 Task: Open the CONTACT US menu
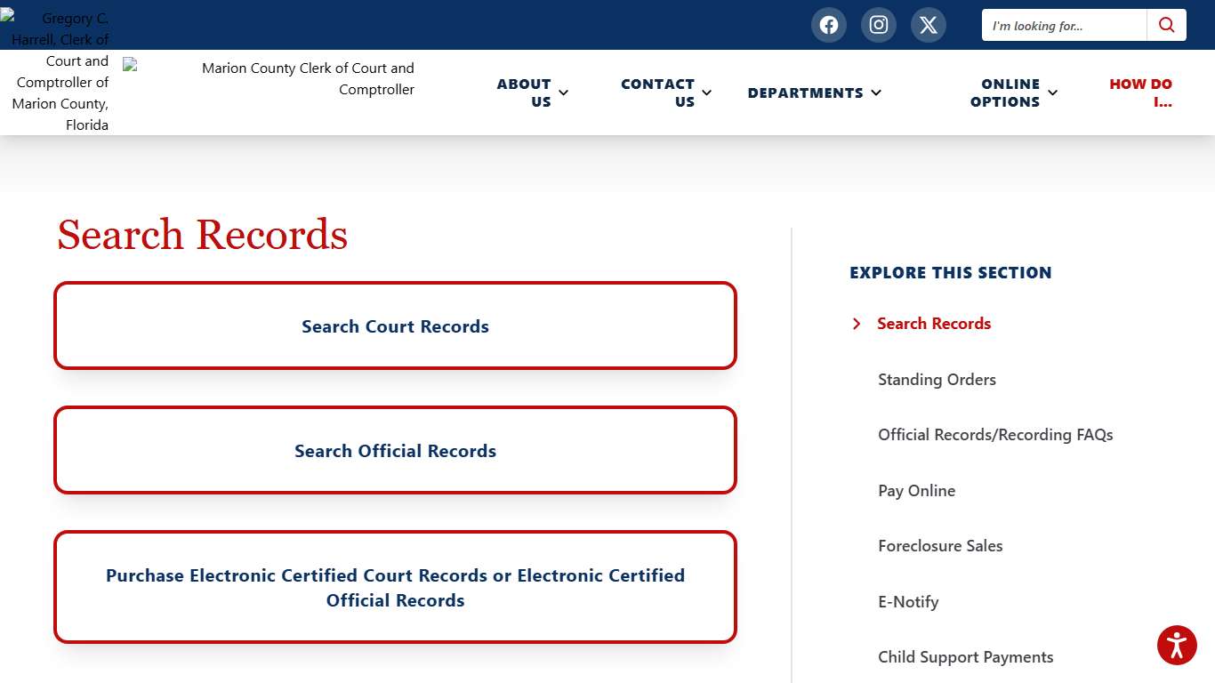tap(657, 92)
